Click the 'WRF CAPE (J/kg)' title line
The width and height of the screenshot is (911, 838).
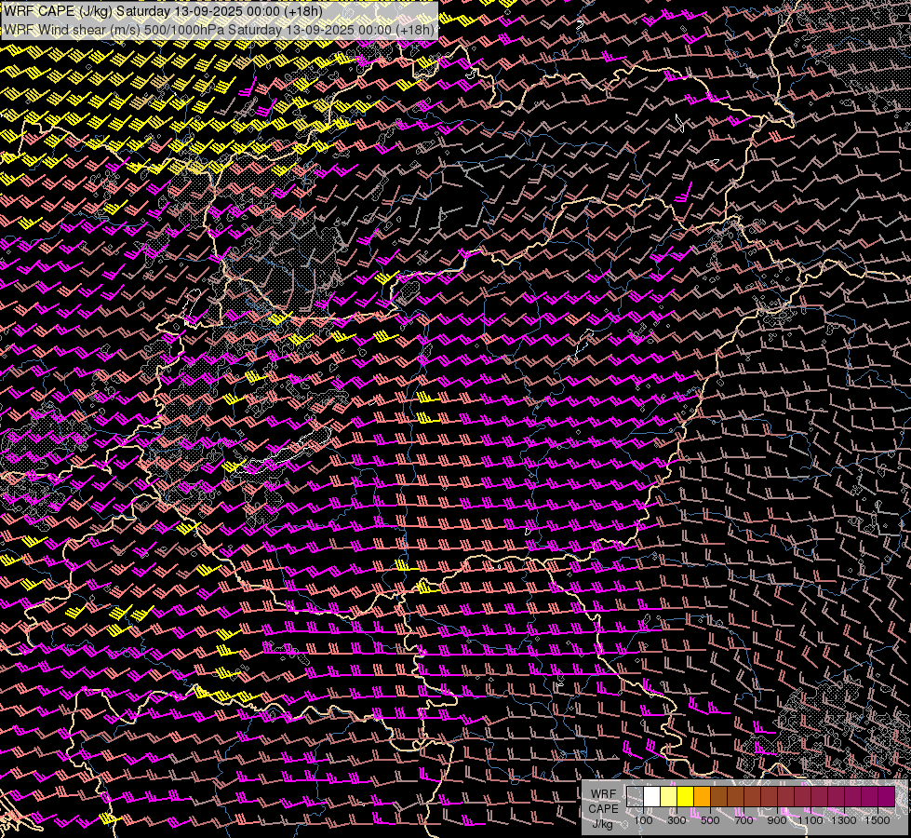pyautogui.click(x=162, y=11)
